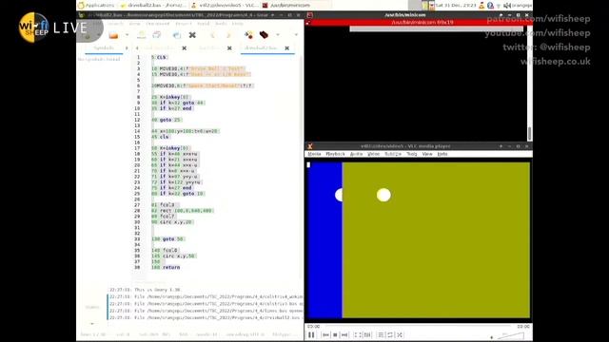Click the Status tab in the message panel
The height and width of the screenshot is (342, 609).
click(92, 307)
